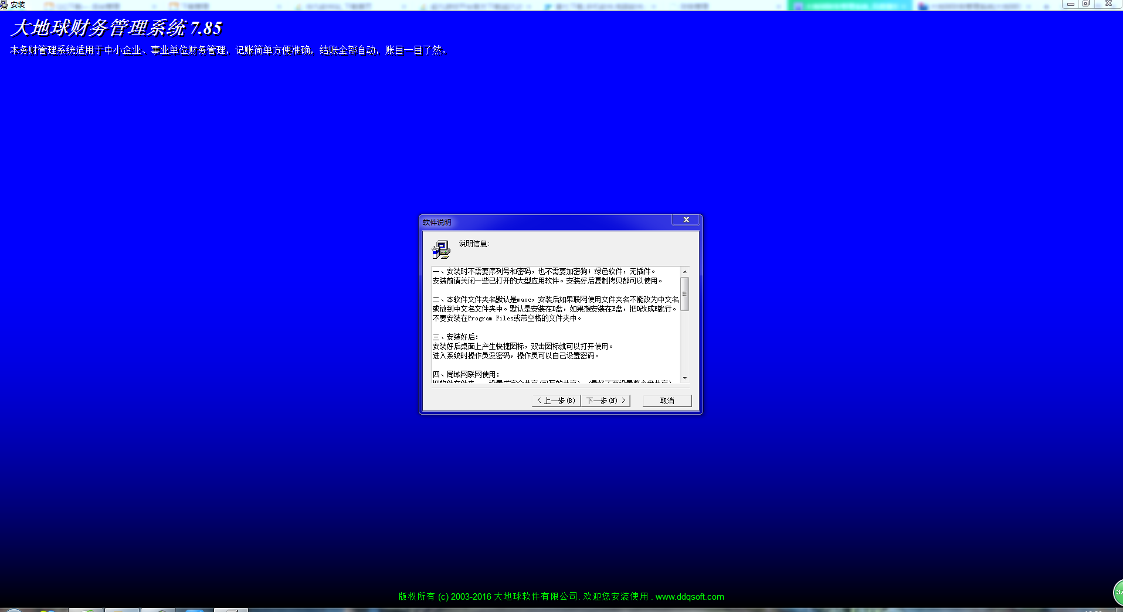Close the 软件说明 dialog
The width and height of the screenshot is (1123, 612).
point(686,220)
